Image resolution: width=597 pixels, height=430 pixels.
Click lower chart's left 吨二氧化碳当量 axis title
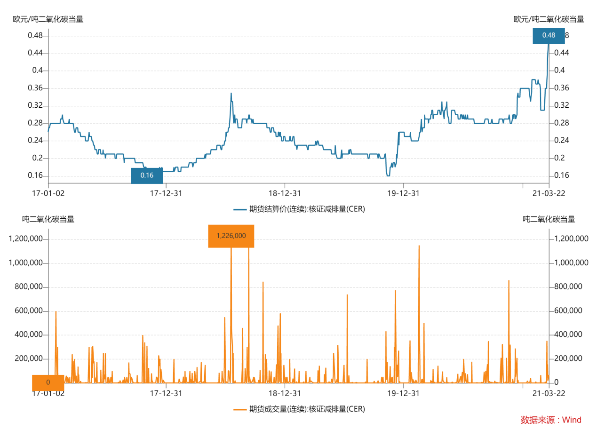pyautogui.click(x=48, y=219)
